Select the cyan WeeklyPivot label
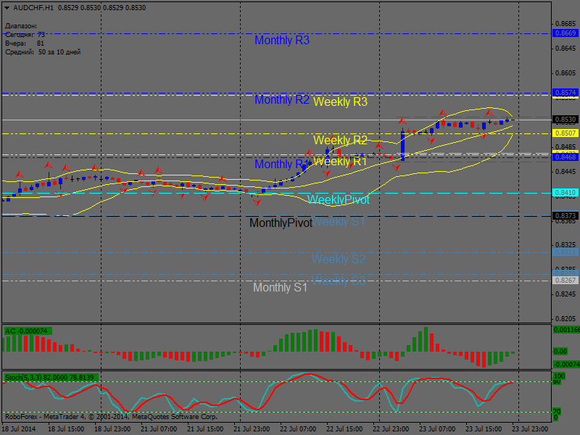The image size is (580, 435). pyautogui.click(x=338, y=199)
